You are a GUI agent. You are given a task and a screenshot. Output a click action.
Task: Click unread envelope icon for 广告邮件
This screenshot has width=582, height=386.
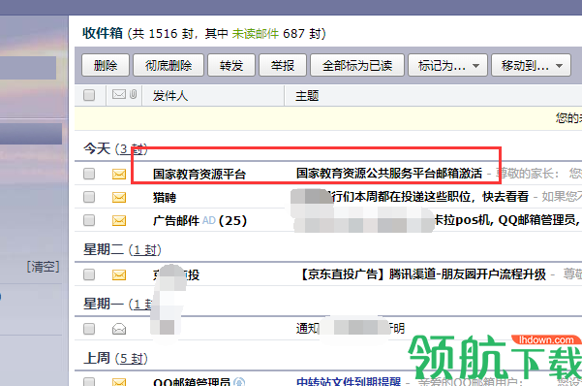click(119, 221)
